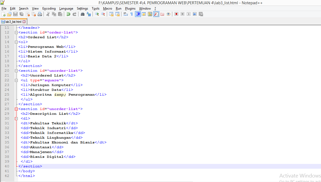Toggle the indentation guide display
The height and width of the screenshot is (182, 321).
click(x=138, y=14)
